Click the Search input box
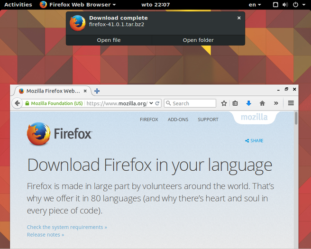Screen dimensions: 311x249 (x=190, y=103)
